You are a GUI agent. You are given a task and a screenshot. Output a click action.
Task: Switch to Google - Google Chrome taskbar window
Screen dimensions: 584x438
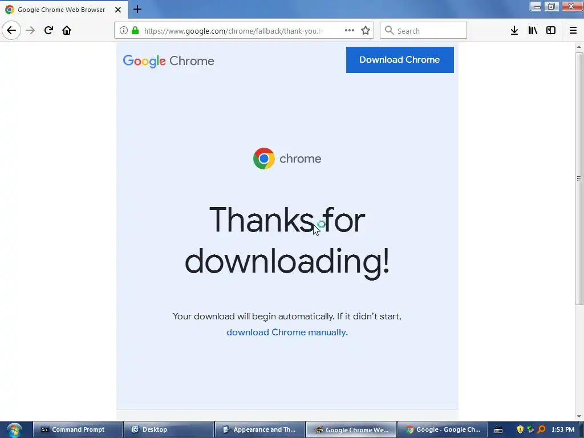point(443,429)
